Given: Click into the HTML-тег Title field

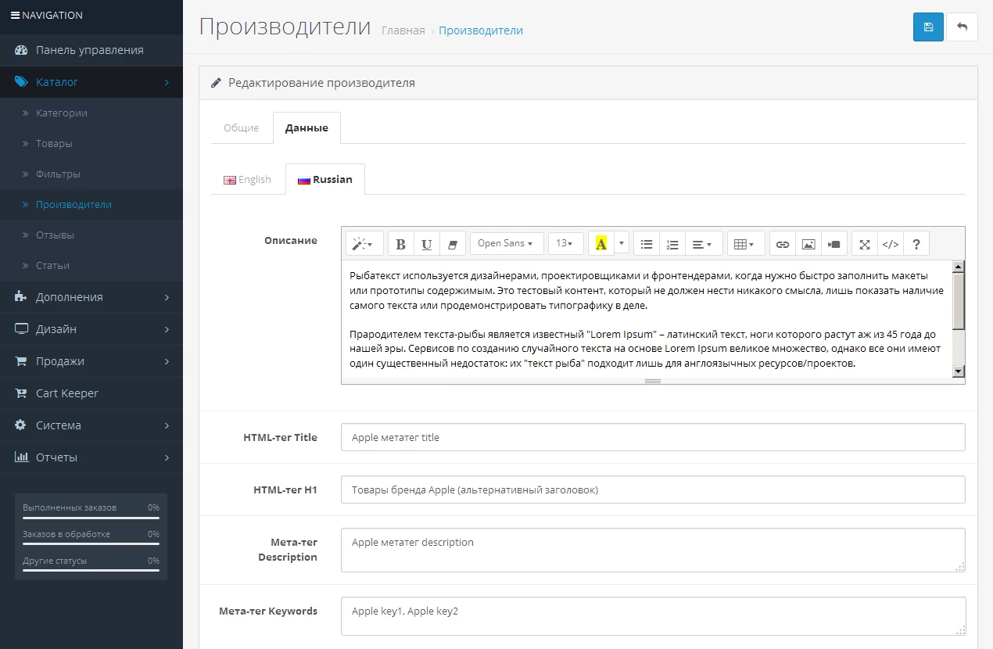Looking at the screenshot, I should pyautogui.click(x=653, y=437).
